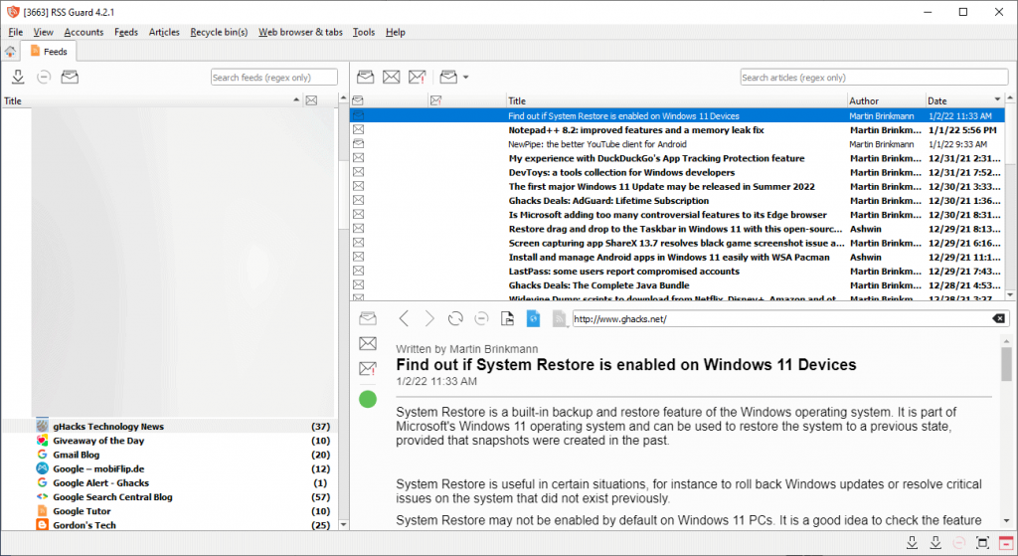This screenshot has height=556, width=1018.
Task: Click in the Search articles field
Action: pyautogui.click(x=874, y=78)
